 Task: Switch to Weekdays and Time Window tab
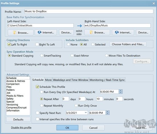pos(71,80)
